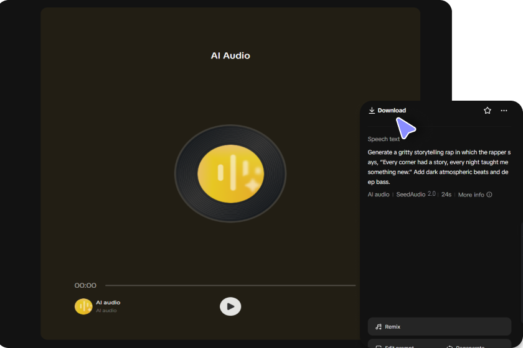Viewport: 523px width, 348px height.
Task: Click the AI audio track name near player
Action: [108, 303]
